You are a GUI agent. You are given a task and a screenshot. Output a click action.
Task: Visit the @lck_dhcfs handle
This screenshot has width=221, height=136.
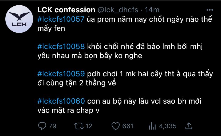tap(118, 10)
